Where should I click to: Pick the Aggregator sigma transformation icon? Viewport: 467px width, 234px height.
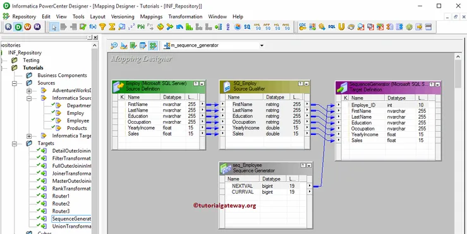coord(112,27)
